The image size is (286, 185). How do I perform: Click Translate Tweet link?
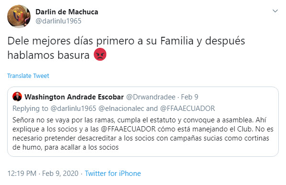pos(28,76)
